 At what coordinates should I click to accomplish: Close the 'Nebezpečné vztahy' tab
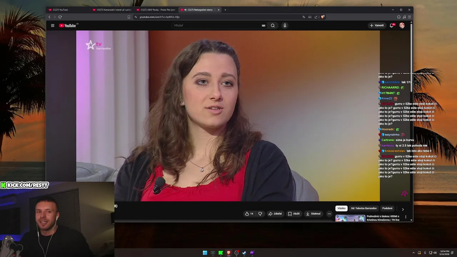point(219,10)
